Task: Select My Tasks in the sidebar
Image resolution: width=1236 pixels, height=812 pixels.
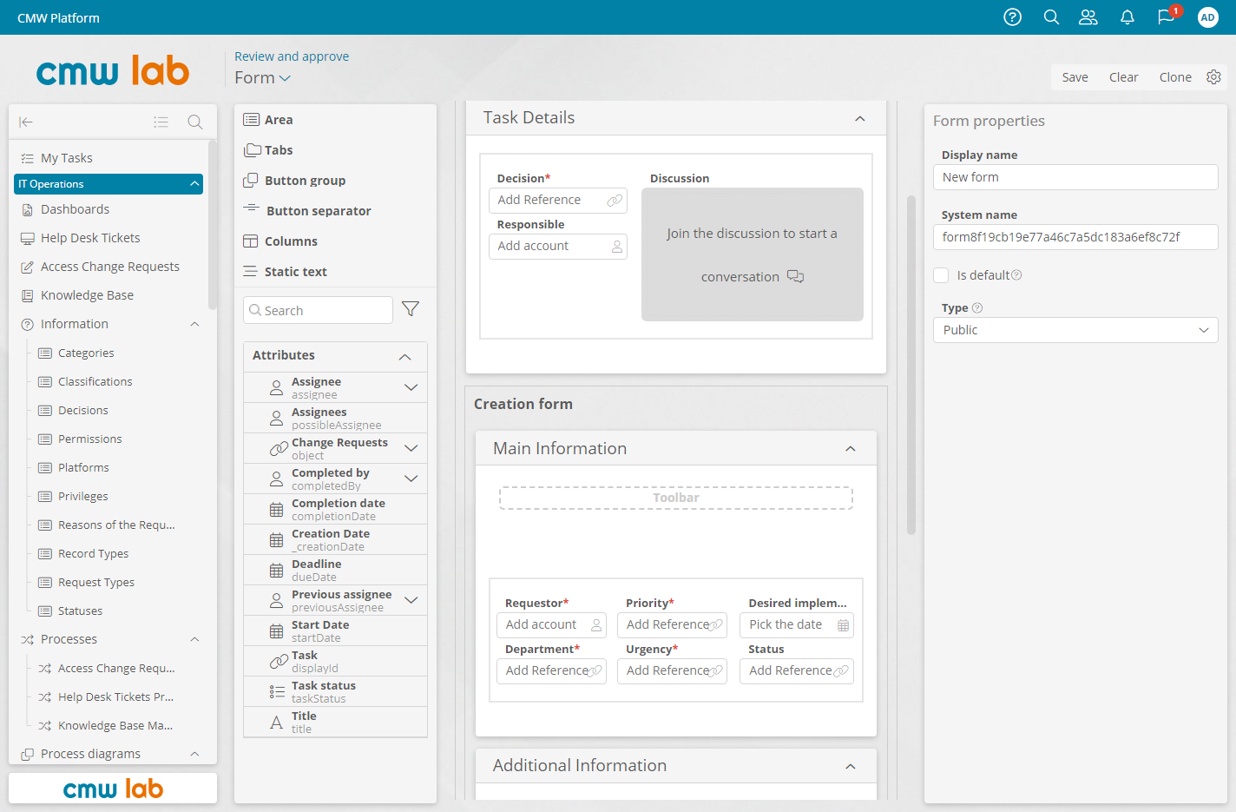Action: [66, 157]
